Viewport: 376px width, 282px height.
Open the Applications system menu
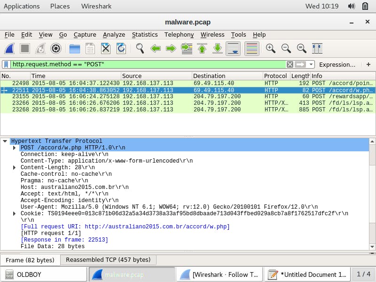[22, 6]
